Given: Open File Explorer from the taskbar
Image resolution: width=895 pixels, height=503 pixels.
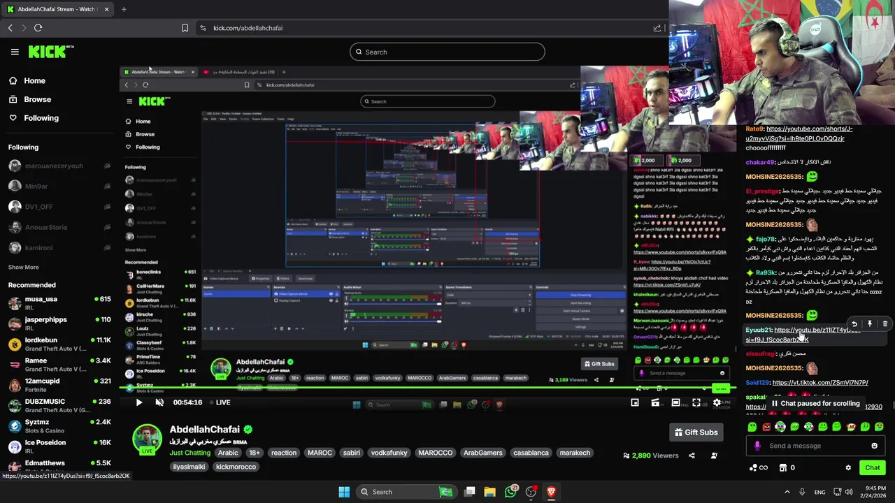Looking at the screenshot, I should pyautogui.click(x=489, y=492).
